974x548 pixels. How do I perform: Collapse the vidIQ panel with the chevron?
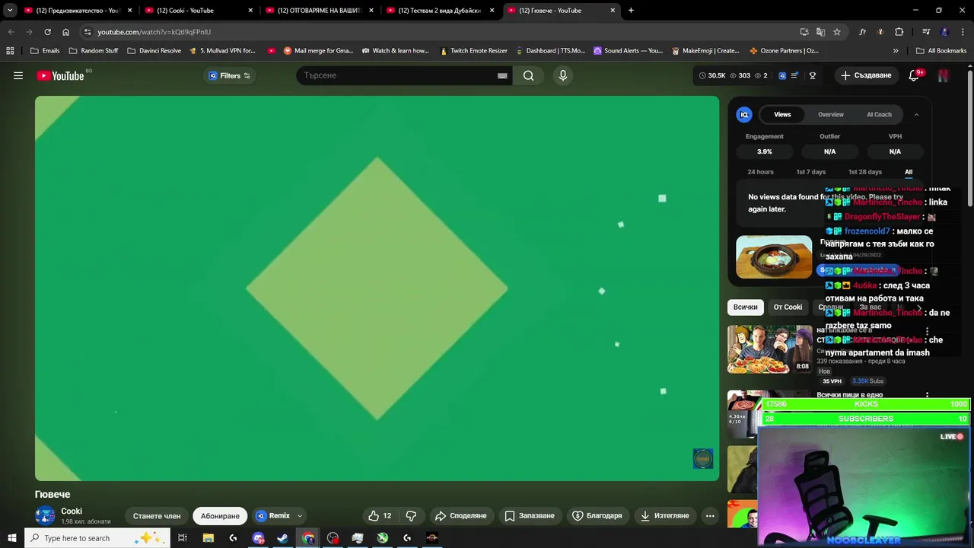916,114
